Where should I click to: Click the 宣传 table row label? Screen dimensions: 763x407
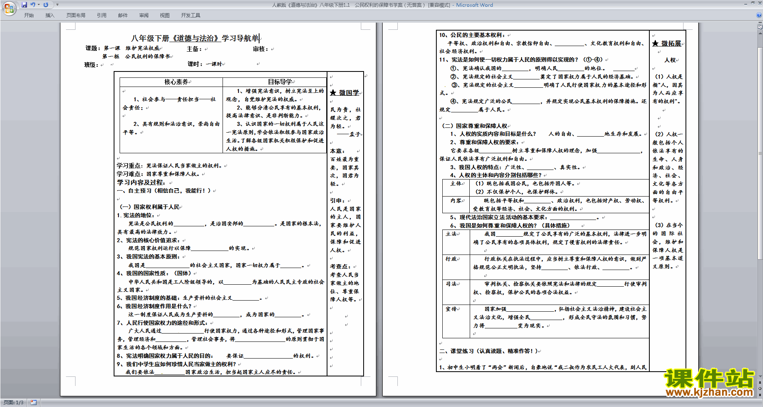click(451, 309)
